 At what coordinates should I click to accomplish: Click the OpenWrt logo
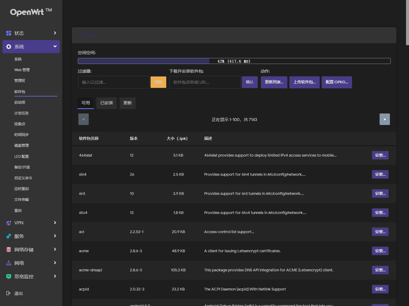[x=31, y=12]
